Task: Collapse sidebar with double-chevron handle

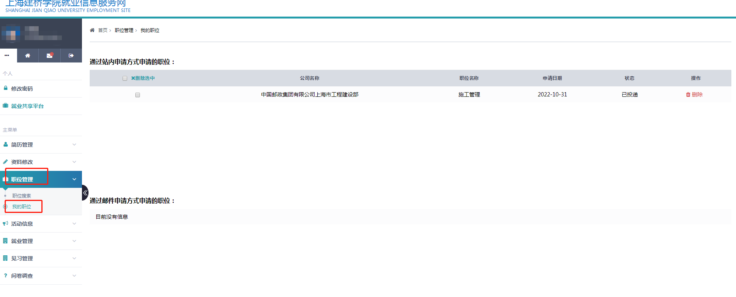Action: pos(85,193)
